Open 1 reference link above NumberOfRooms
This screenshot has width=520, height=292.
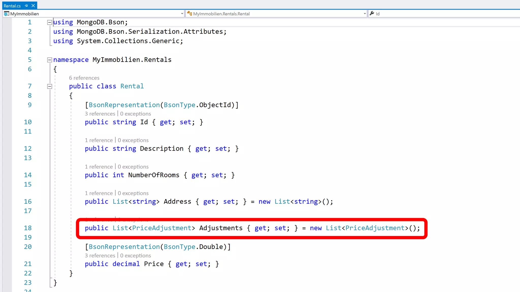[x=99, y=167]
